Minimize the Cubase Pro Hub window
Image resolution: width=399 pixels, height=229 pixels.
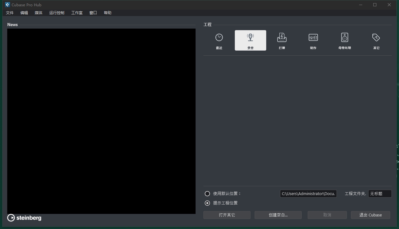tap(361, 5)
